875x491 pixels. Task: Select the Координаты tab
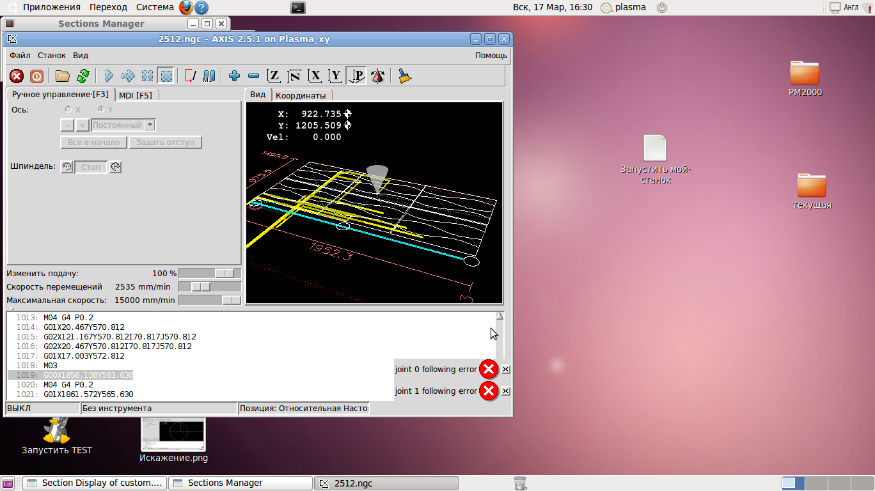(x=301, y=95)
